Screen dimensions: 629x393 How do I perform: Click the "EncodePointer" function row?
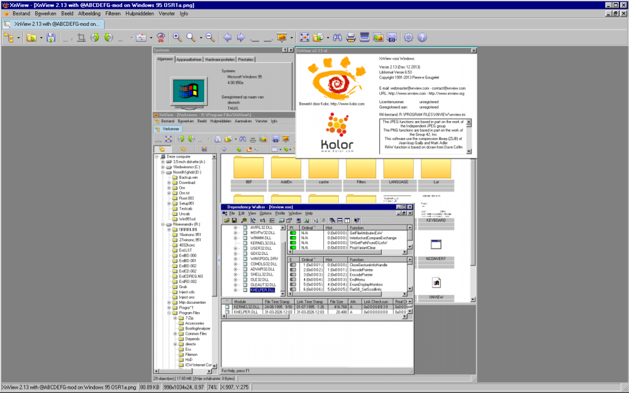point(348,274)
